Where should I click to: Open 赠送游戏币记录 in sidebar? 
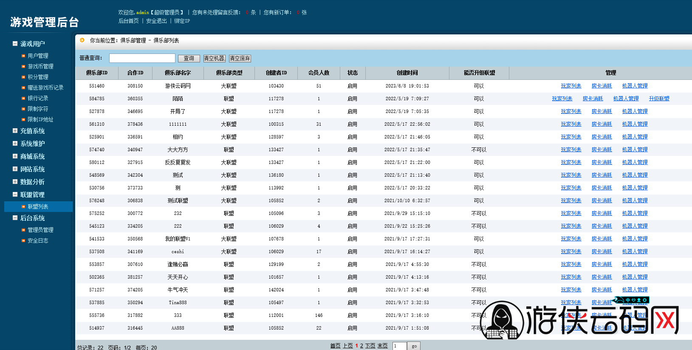pos(45,87)
